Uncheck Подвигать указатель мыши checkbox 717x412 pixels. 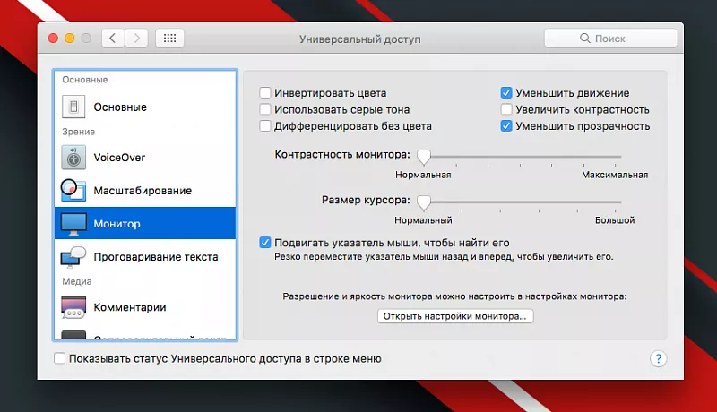point(265,243)
